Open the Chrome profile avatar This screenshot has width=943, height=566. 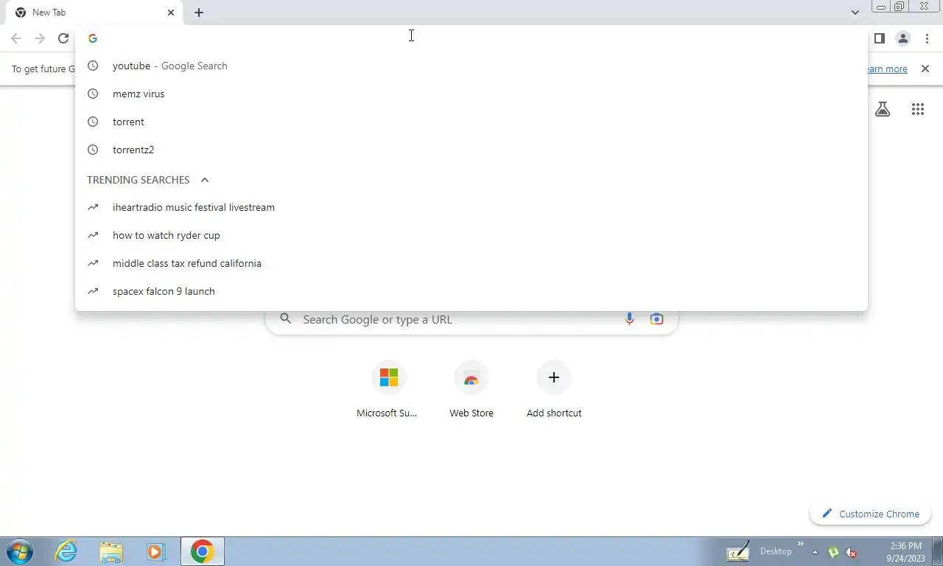point(902,38)
